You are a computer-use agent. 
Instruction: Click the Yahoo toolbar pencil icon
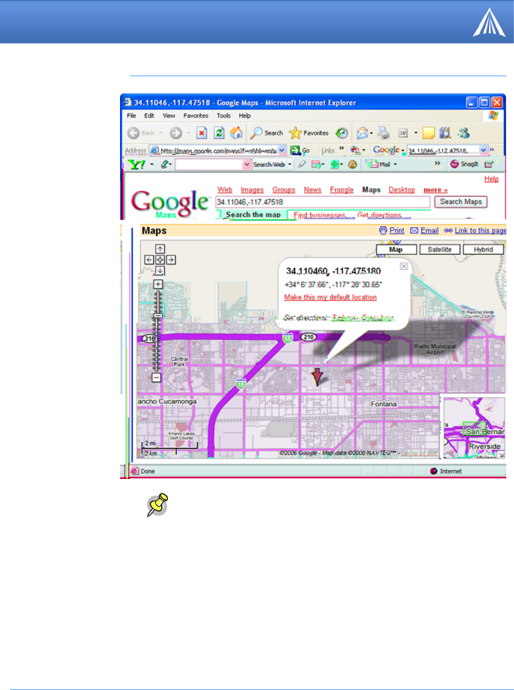164,164
